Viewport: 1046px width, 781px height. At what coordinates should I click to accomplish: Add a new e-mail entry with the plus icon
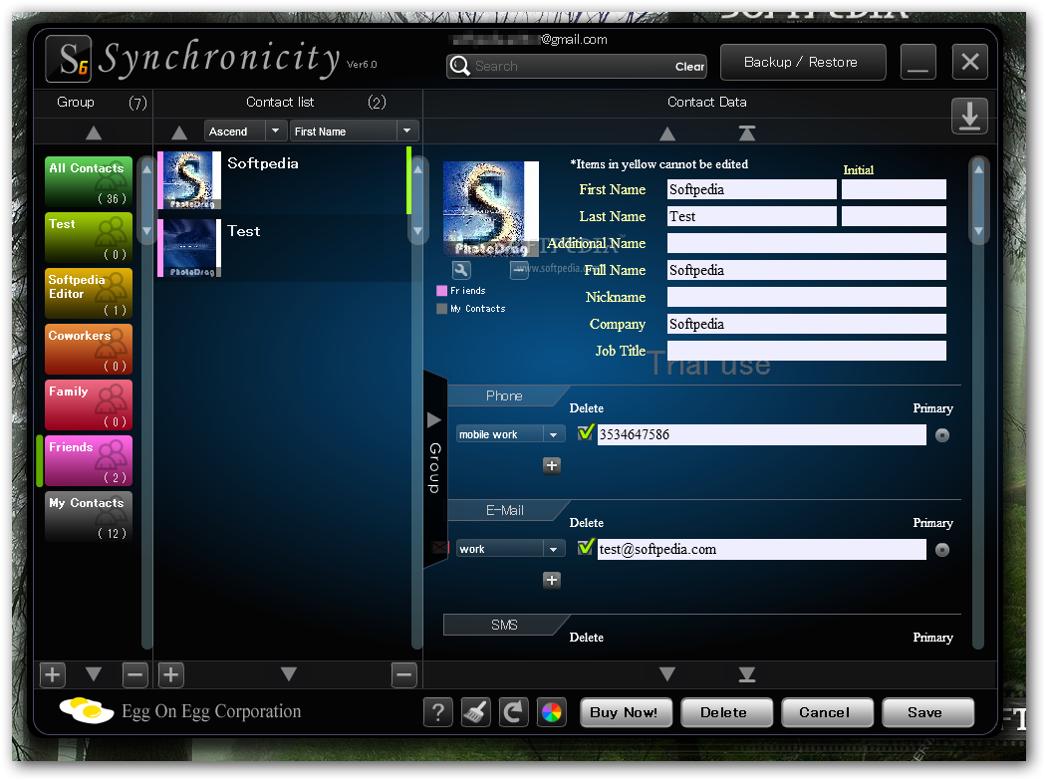click(x=552, y=580)
